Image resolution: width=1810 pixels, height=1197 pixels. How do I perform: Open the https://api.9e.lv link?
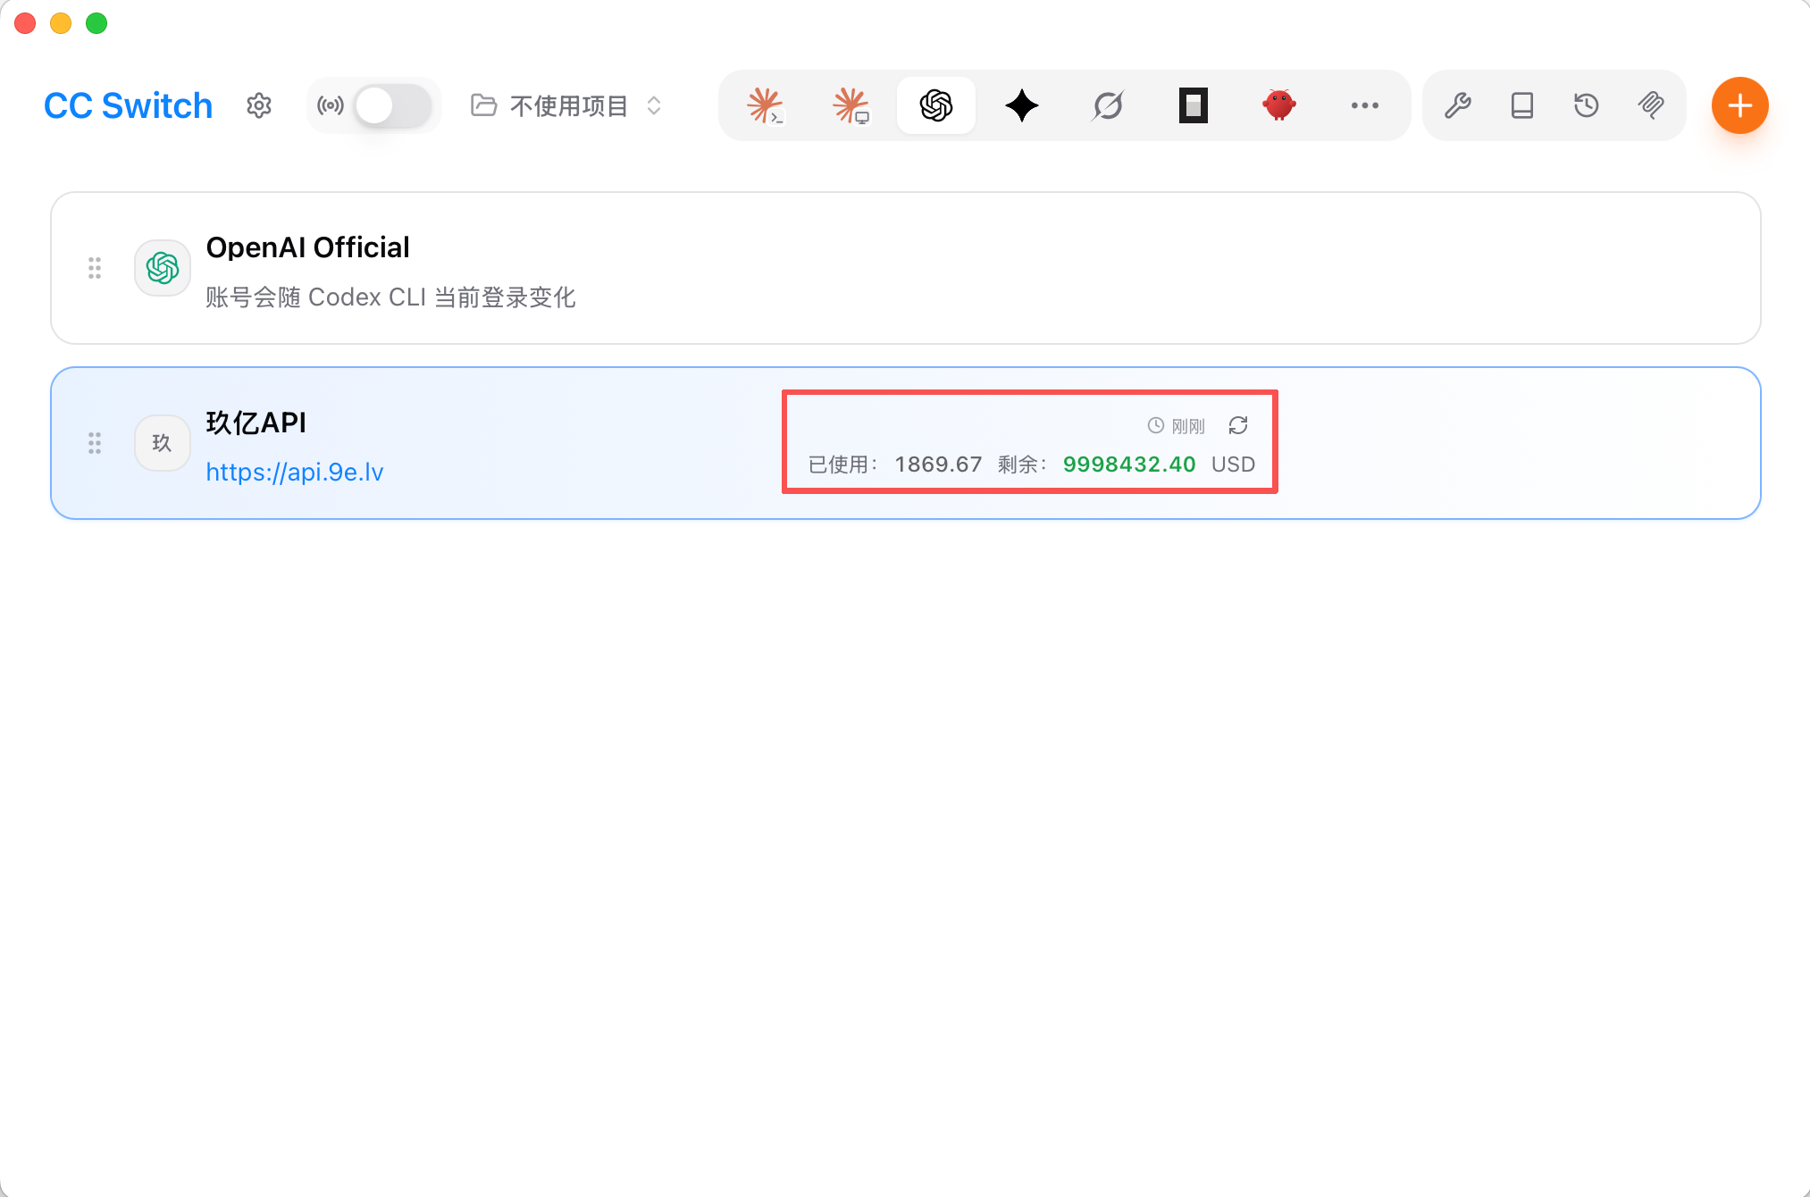(295, 472)
